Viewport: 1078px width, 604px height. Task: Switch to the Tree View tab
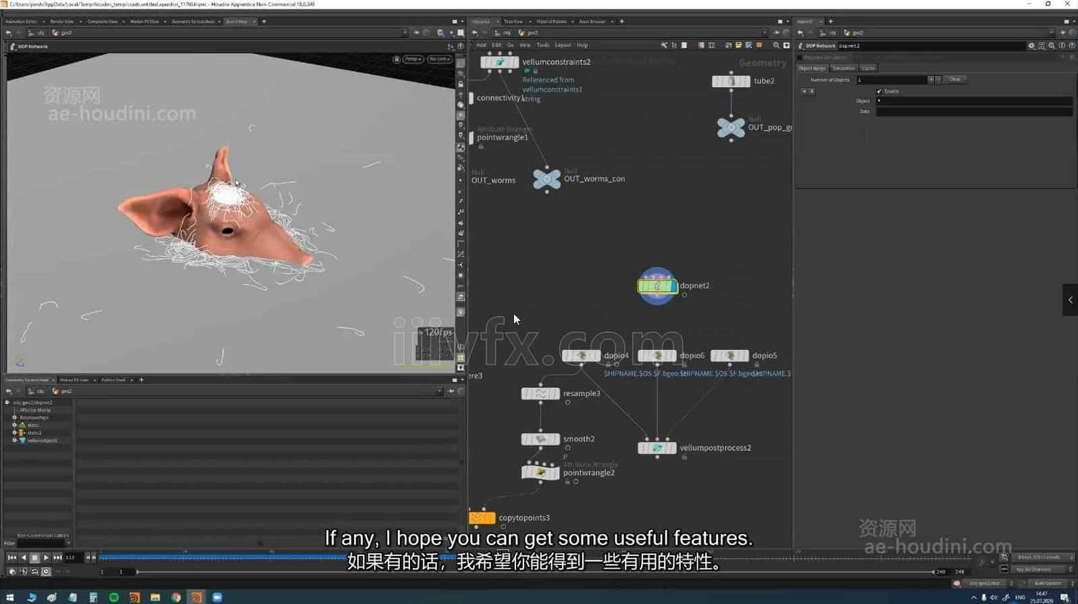513,22
